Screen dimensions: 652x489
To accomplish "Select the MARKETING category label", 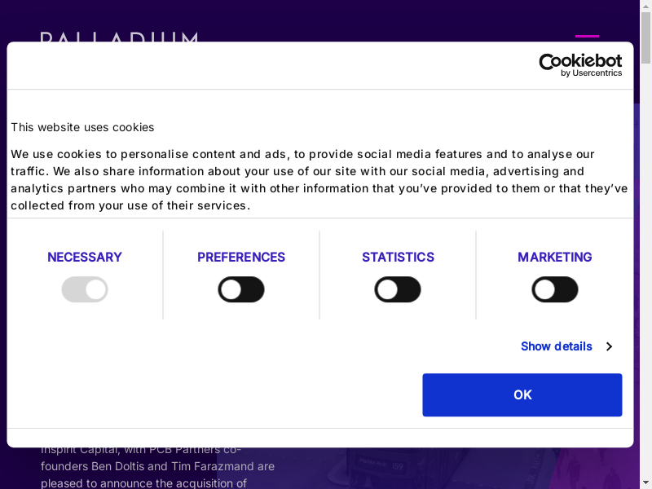I will (x=555, y=257).
